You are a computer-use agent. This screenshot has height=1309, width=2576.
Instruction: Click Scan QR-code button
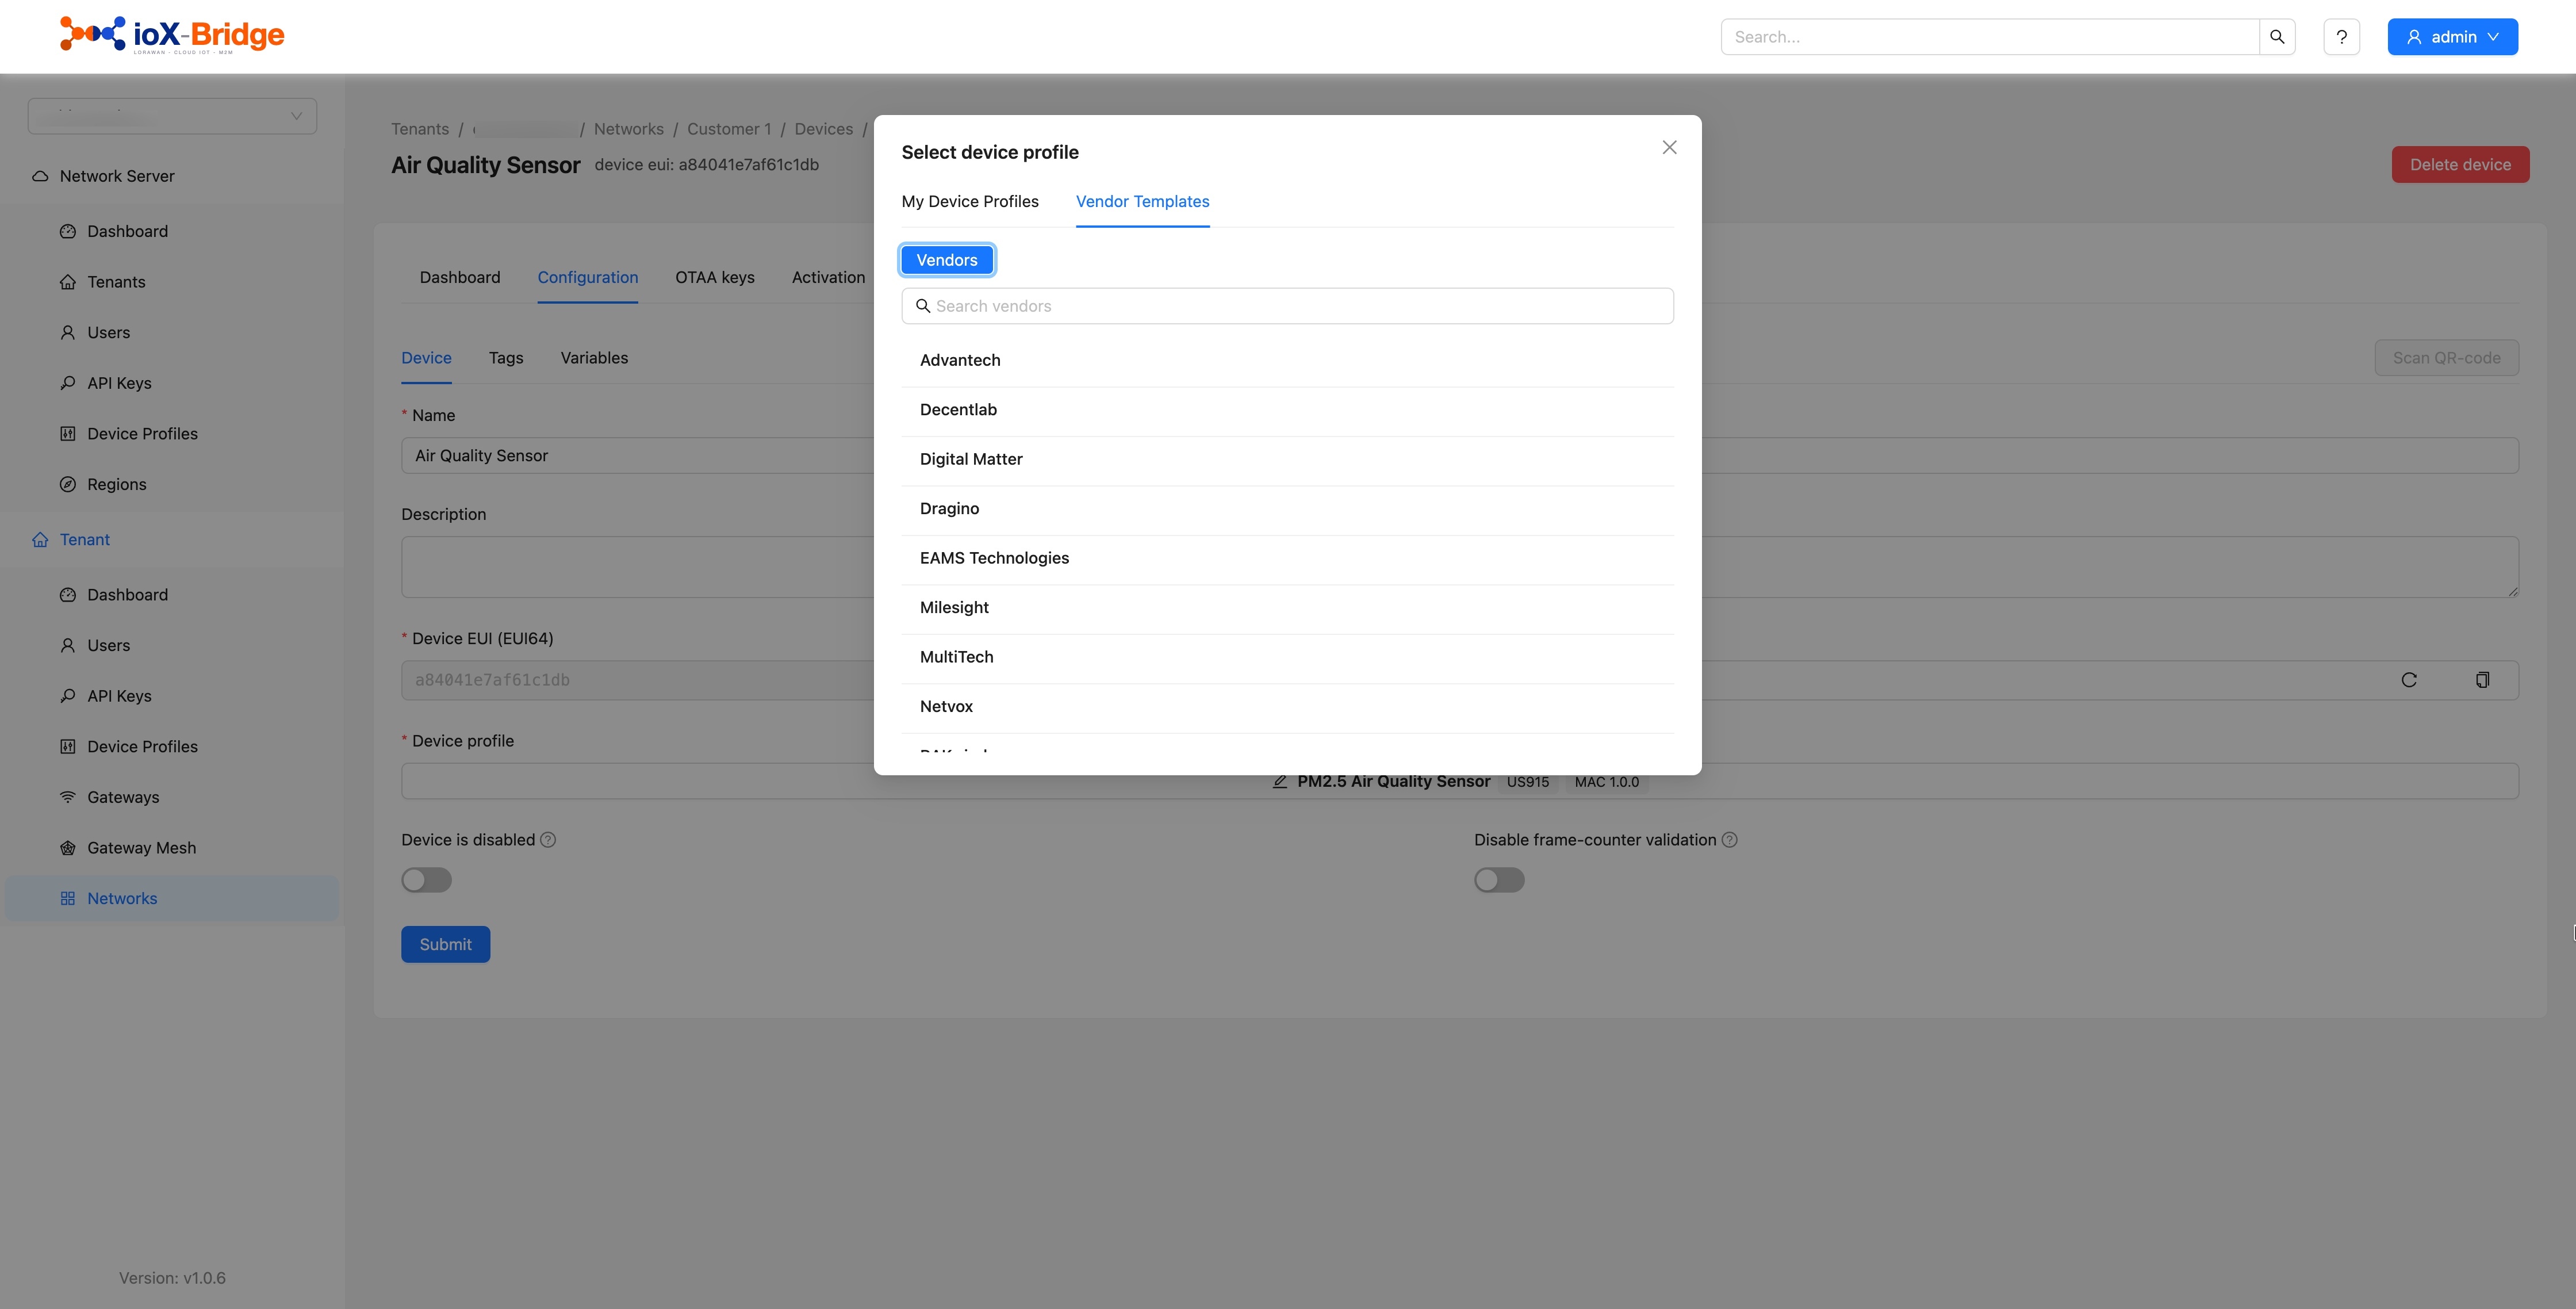pyautogui.click(x=2446, y=358)
